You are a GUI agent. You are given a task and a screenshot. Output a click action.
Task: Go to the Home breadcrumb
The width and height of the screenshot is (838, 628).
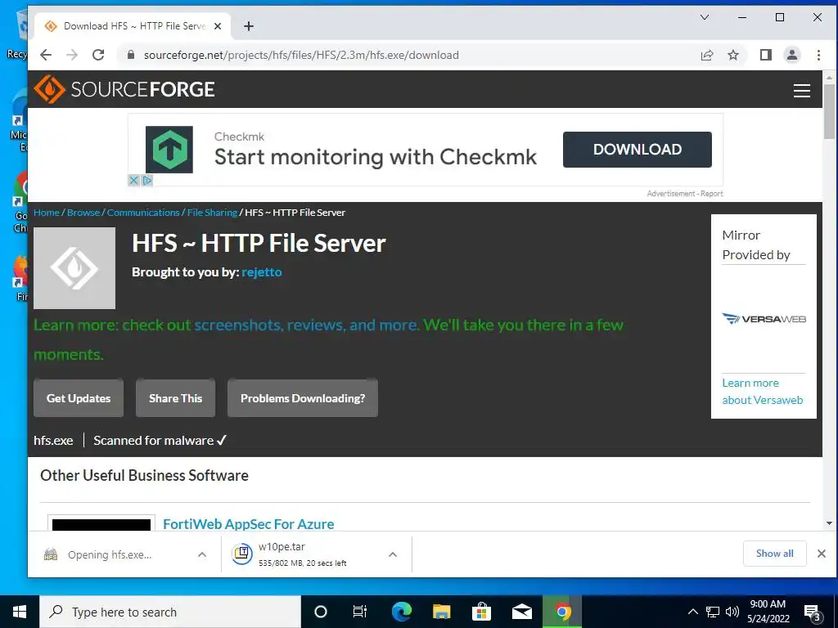click(x=47, y=213)
